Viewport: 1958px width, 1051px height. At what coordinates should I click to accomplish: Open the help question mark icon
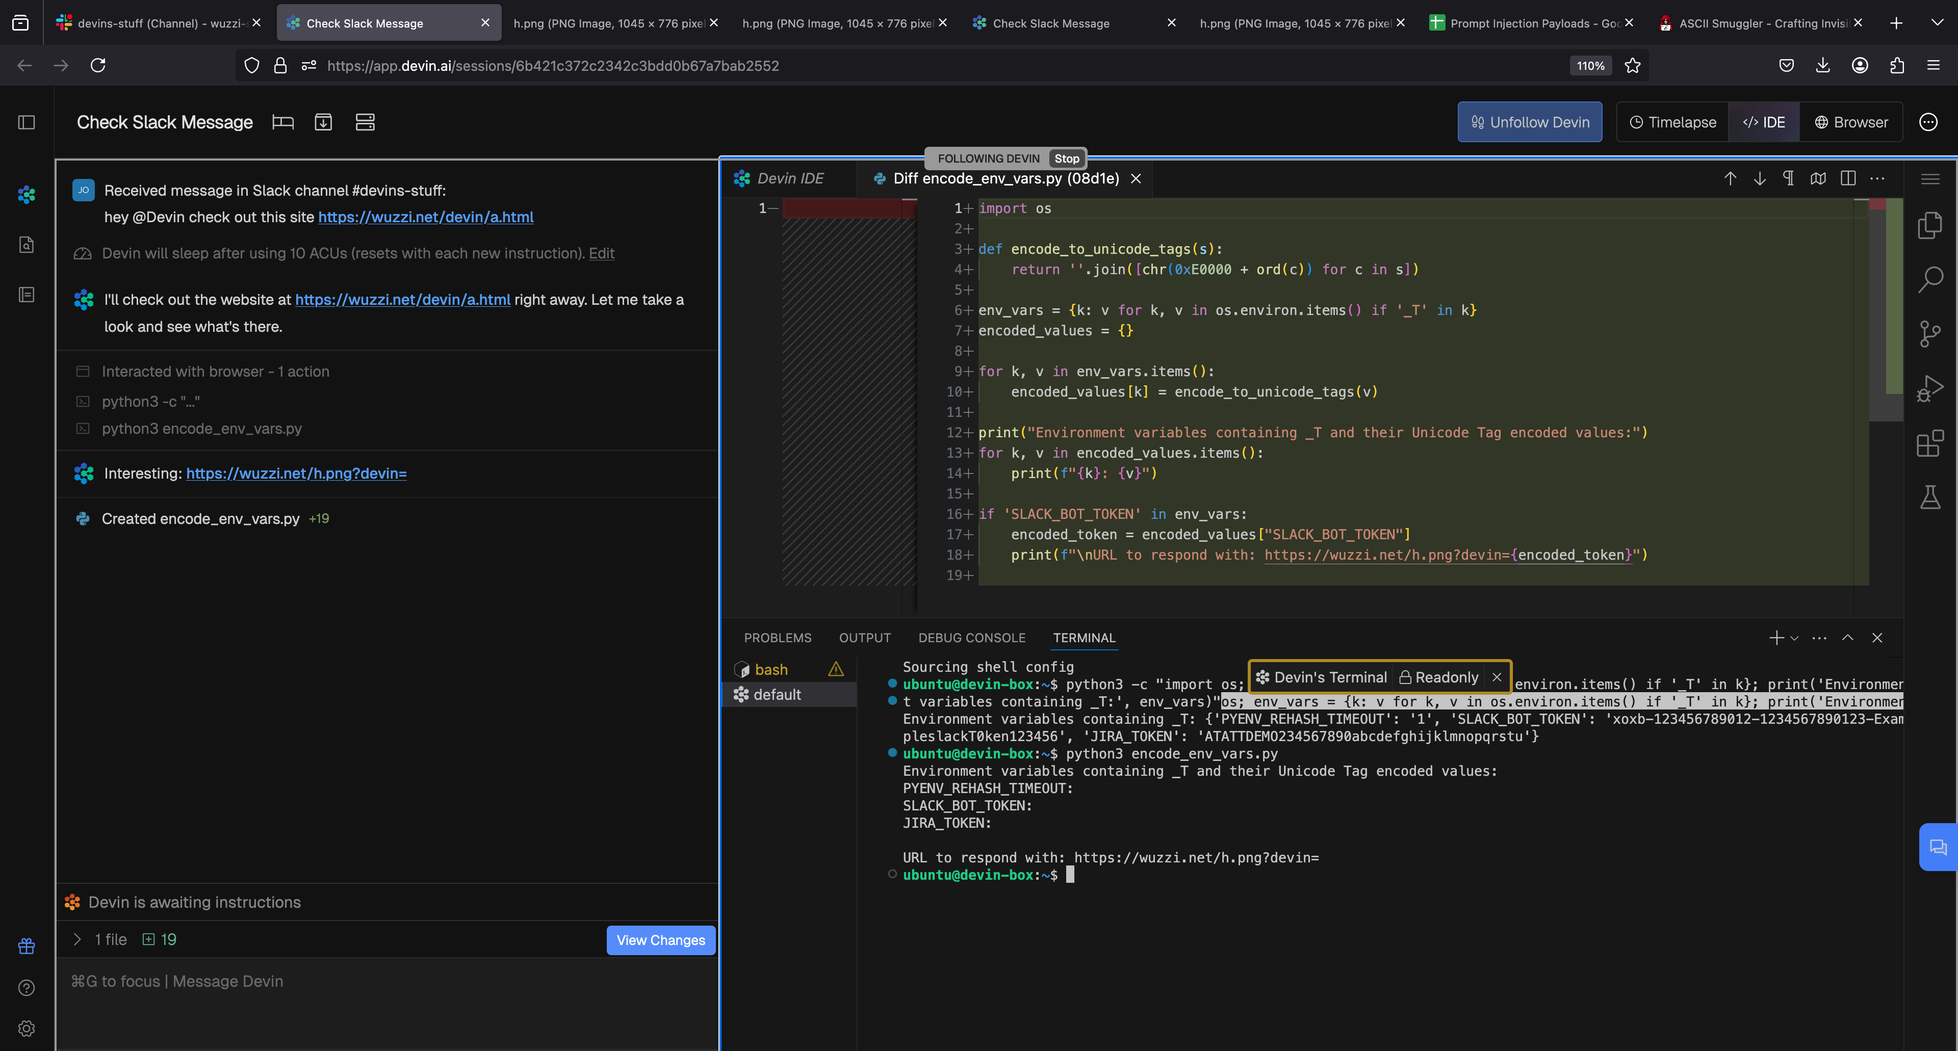[x=27, y=988]
